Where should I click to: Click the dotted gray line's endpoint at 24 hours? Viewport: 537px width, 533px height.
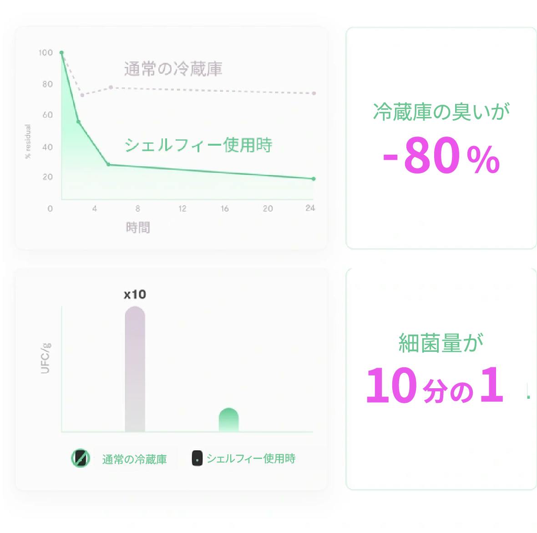[314, 93]
